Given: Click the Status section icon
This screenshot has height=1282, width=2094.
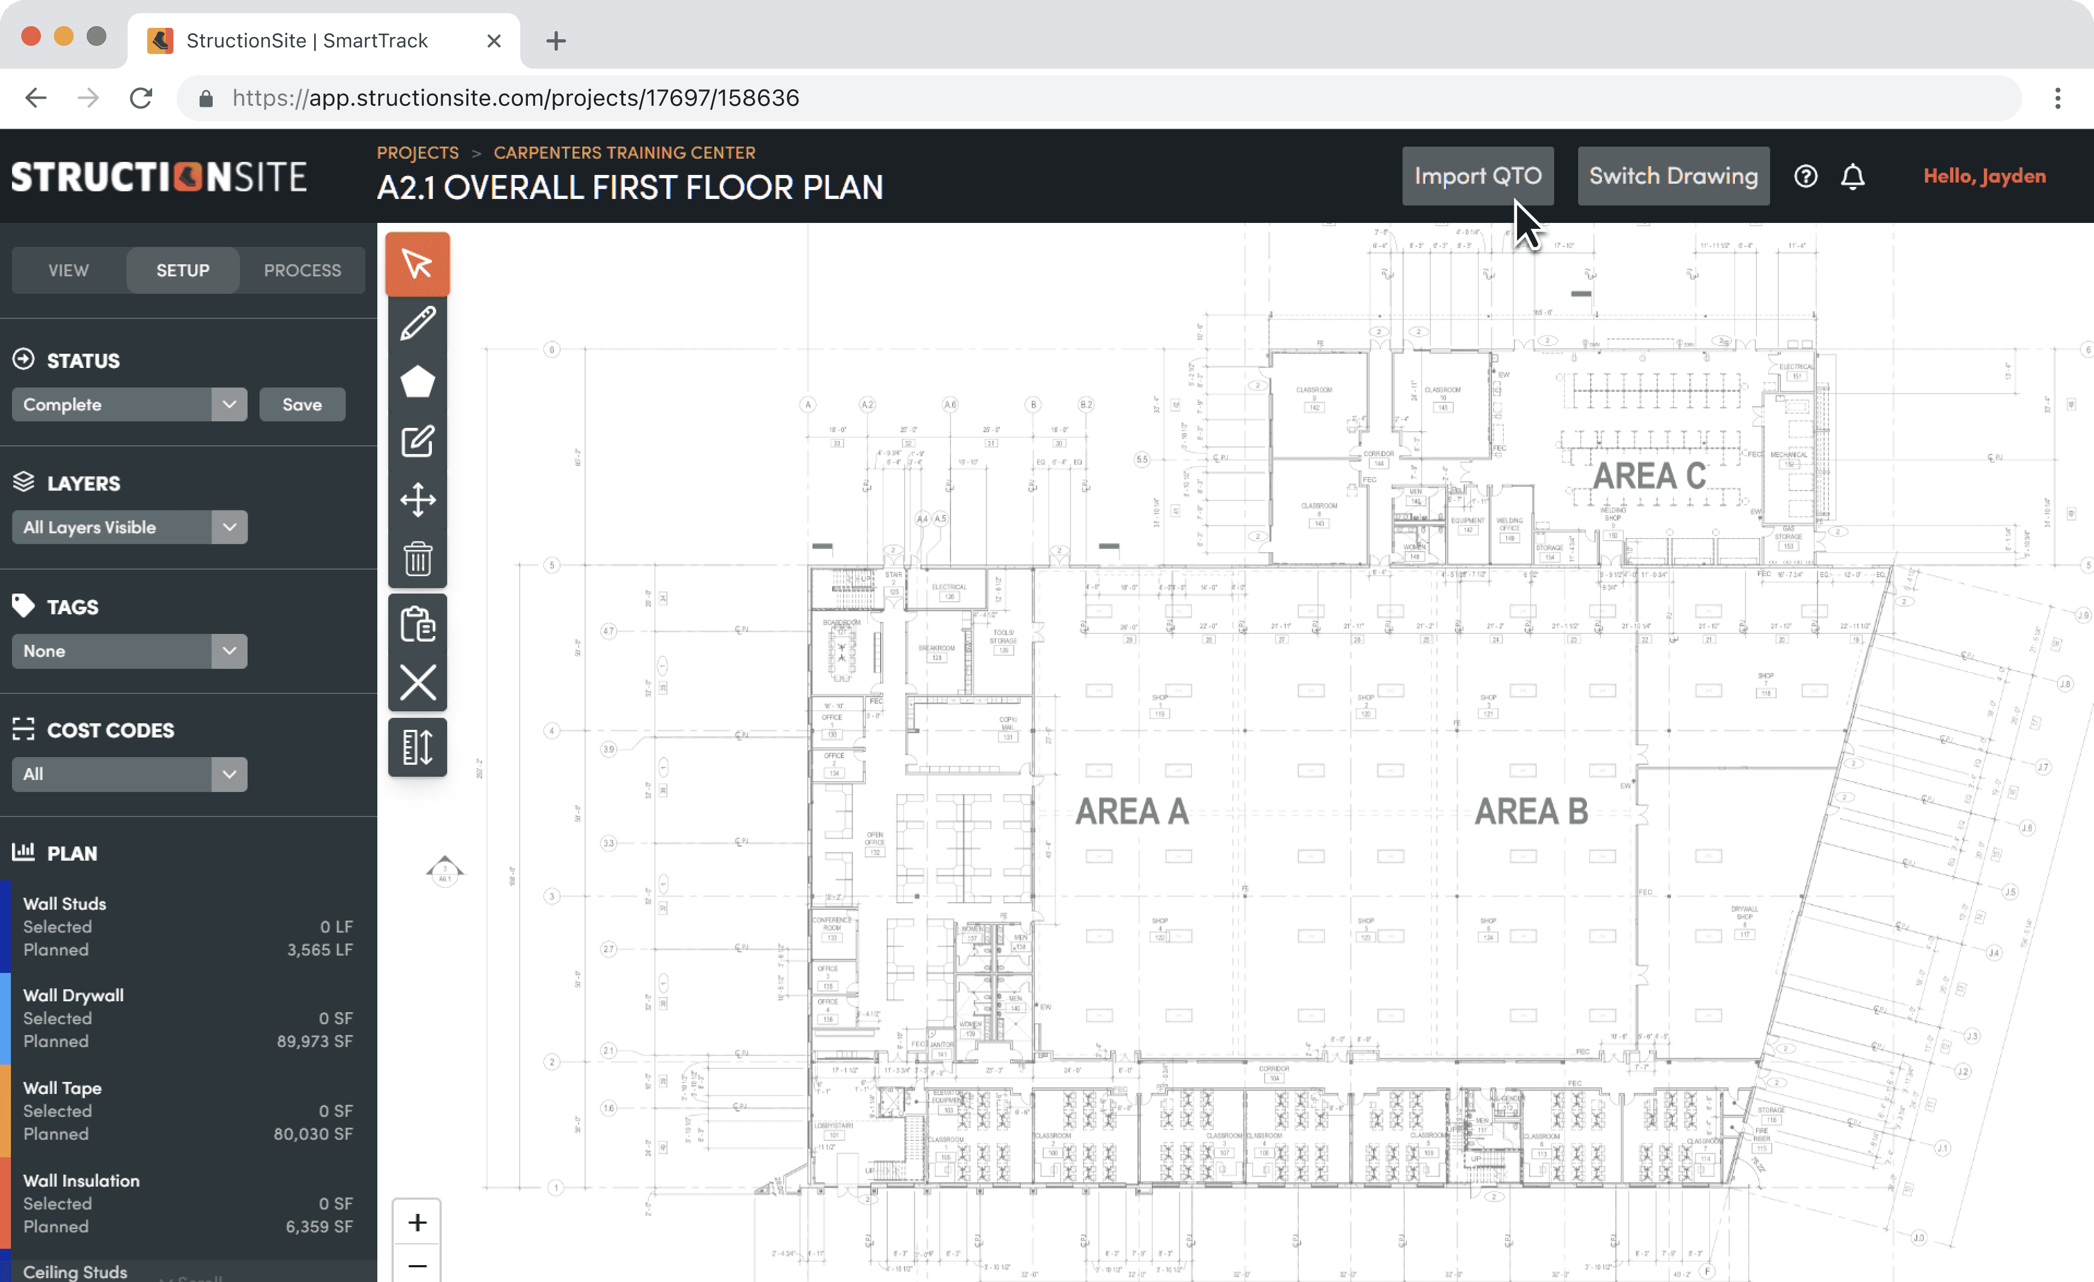Looking at the screenshot, I should 24,359.
